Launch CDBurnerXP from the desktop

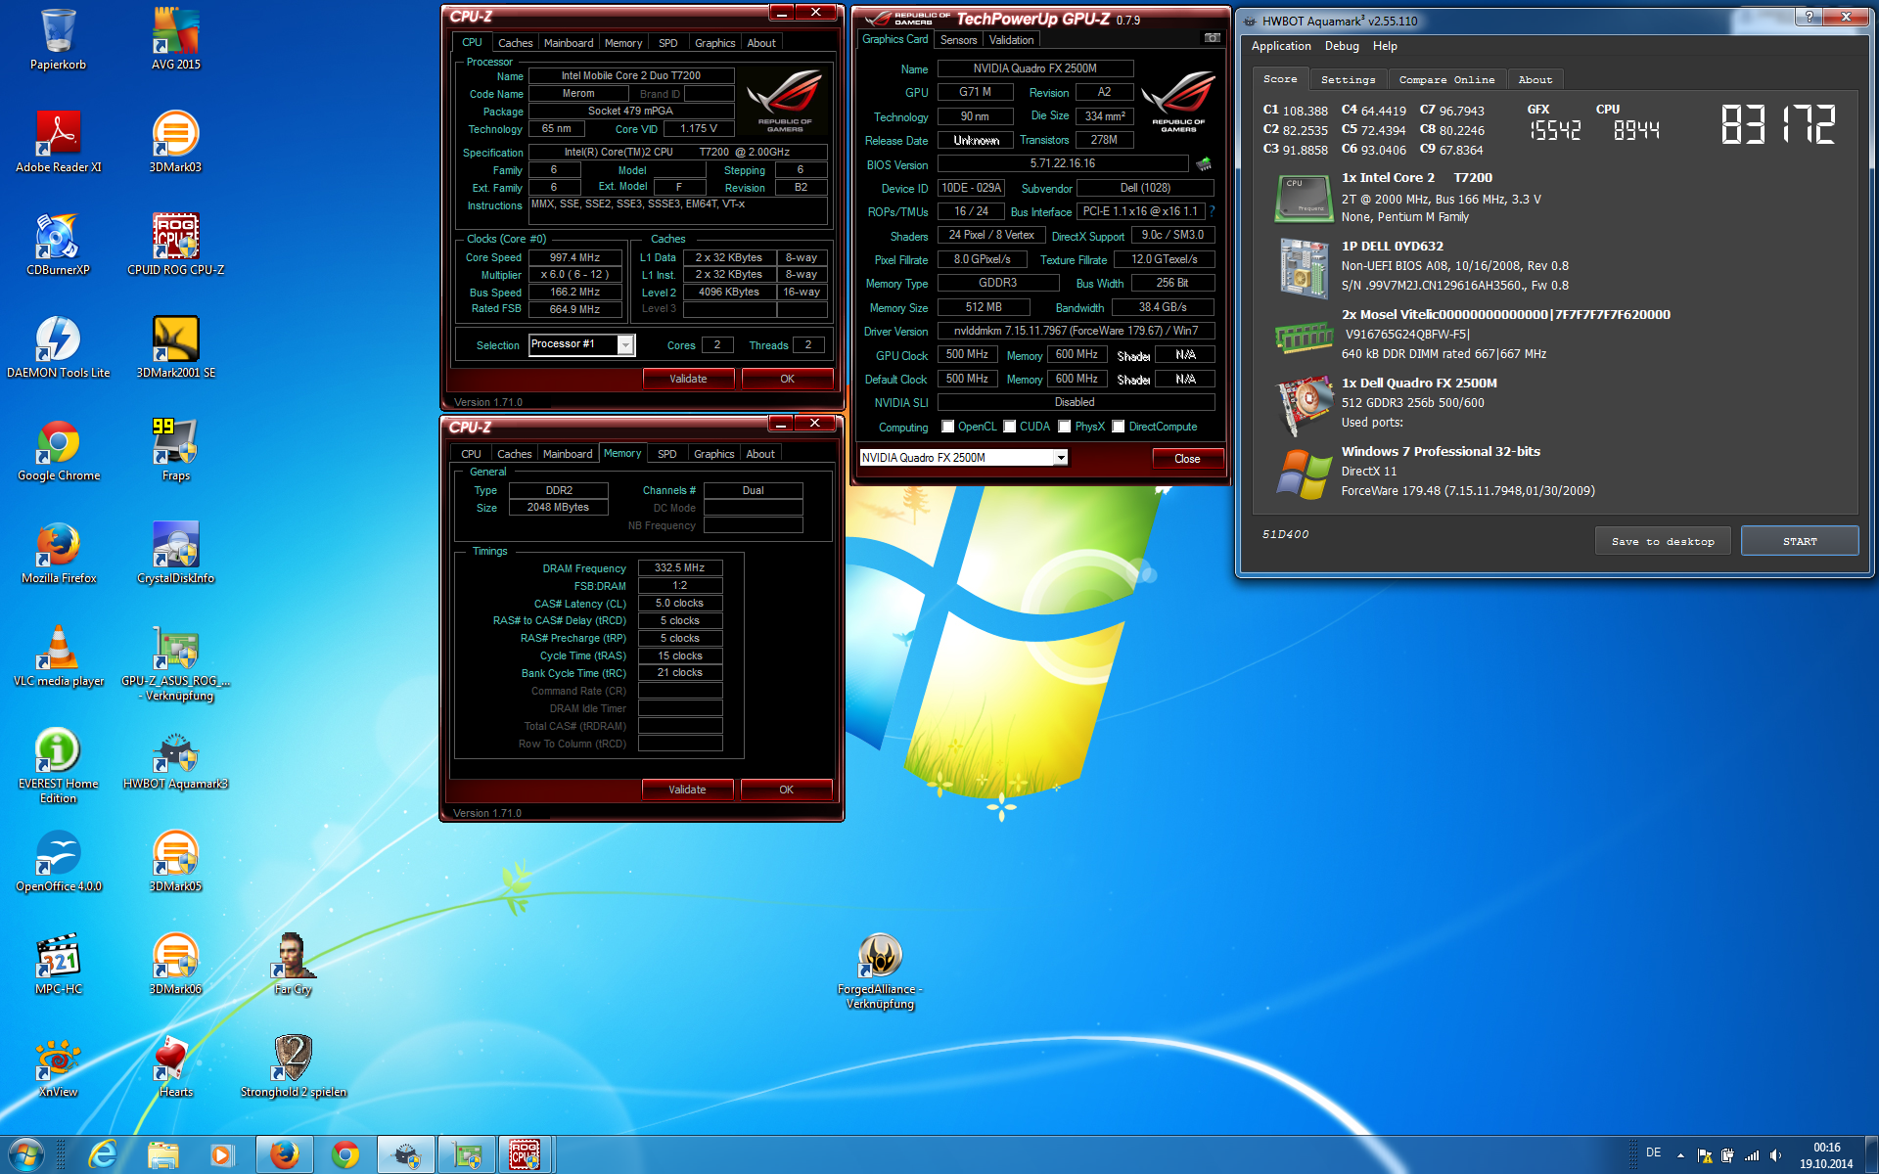pyautogui.click(x=59, y=245)
